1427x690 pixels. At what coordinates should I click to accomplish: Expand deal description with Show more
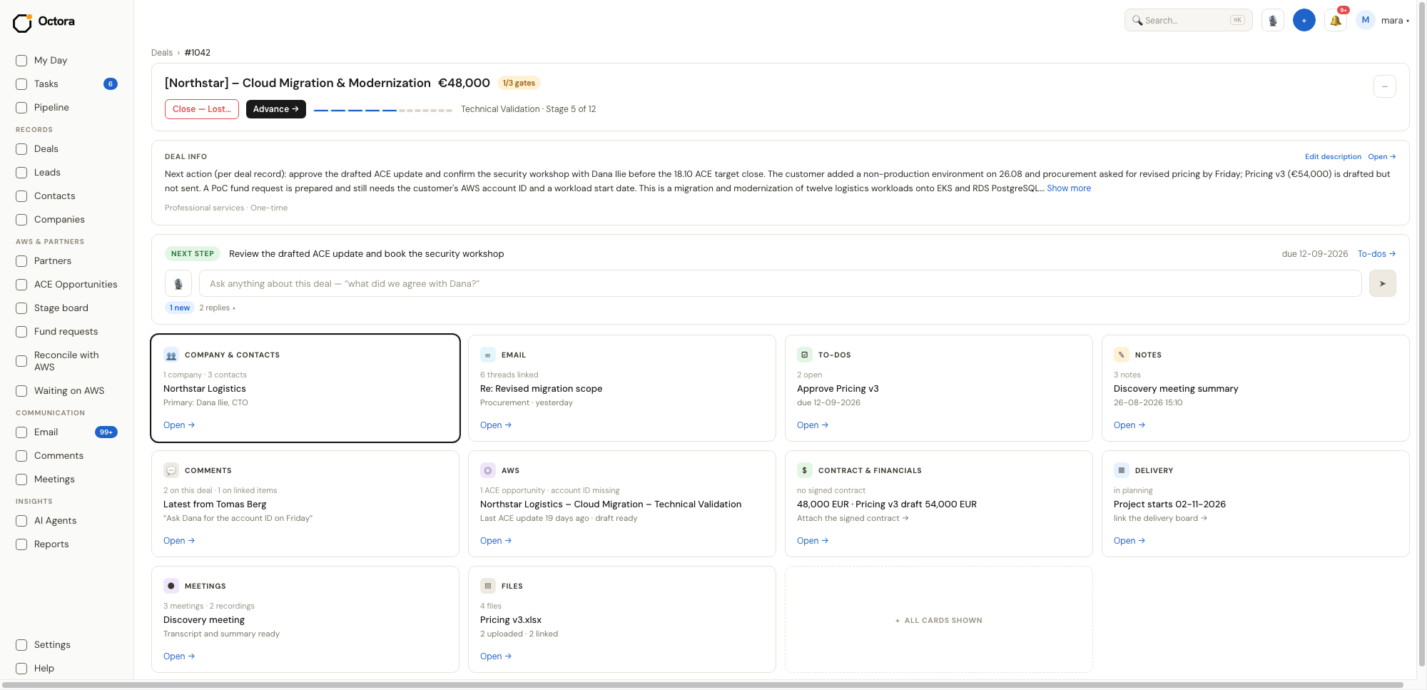coord(1069,188)
